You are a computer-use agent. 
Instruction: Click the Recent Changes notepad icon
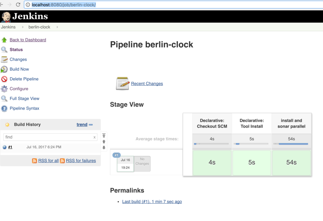coord(122,83)
